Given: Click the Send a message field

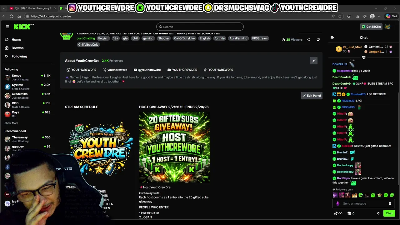Looking at the screenshot, I should pos(363,203).
